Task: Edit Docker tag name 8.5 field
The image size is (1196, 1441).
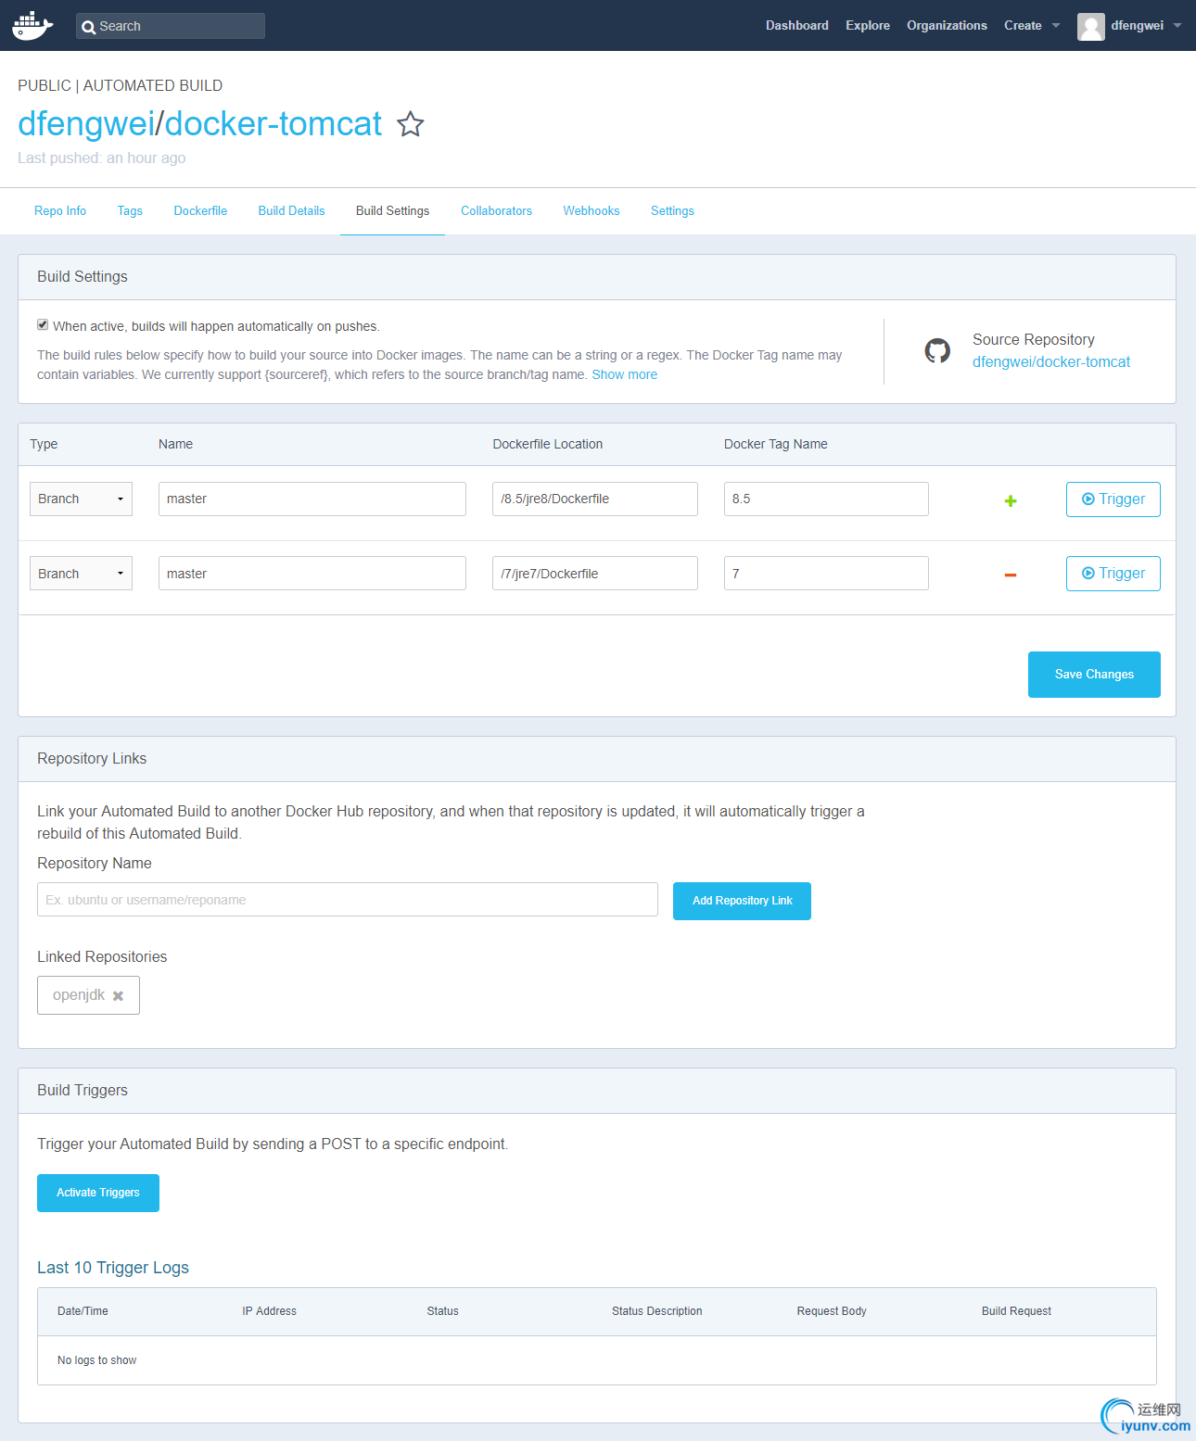Action: (x=826, y=499)
